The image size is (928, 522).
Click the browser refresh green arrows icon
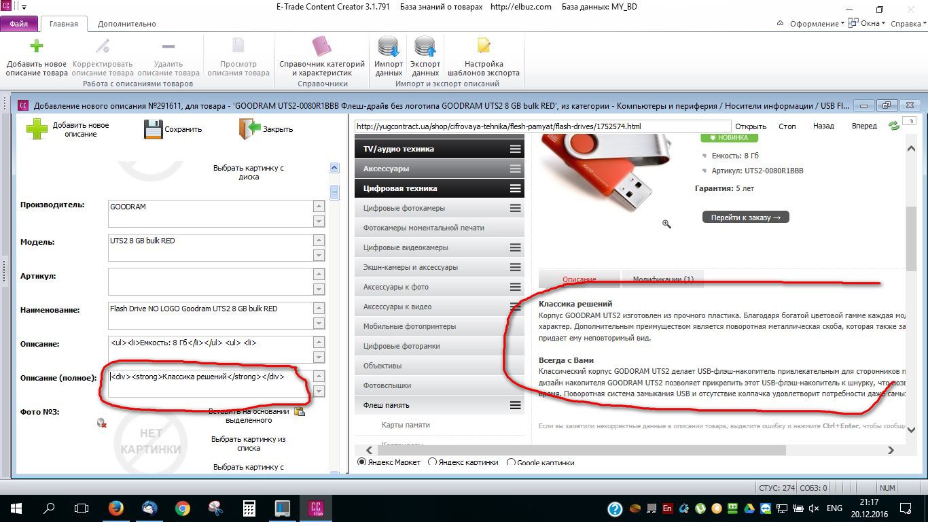[894, 126]
